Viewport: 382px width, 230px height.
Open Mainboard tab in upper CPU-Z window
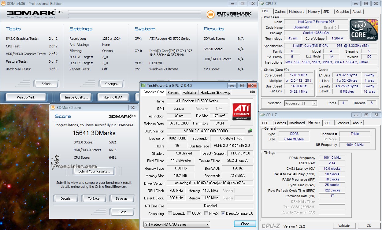point(297,12)
